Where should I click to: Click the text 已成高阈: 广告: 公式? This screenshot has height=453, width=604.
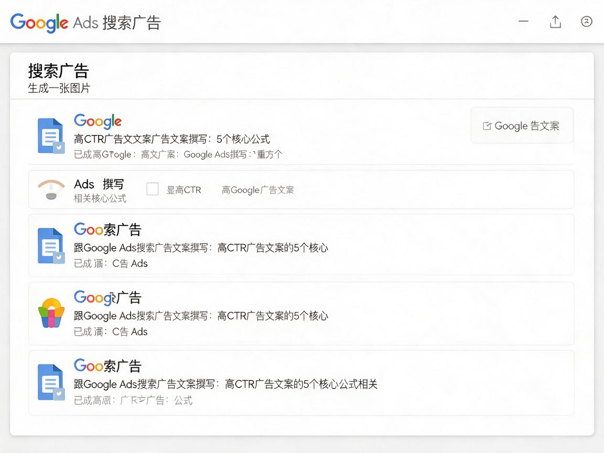point(133,400)
